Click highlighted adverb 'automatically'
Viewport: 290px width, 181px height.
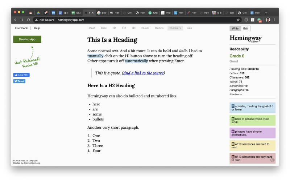coord(136,61)
